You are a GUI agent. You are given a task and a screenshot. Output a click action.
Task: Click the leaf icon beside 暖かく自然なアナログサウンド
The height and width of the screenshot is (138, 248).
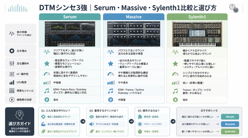pyautogui.click(x=43, y=132)
